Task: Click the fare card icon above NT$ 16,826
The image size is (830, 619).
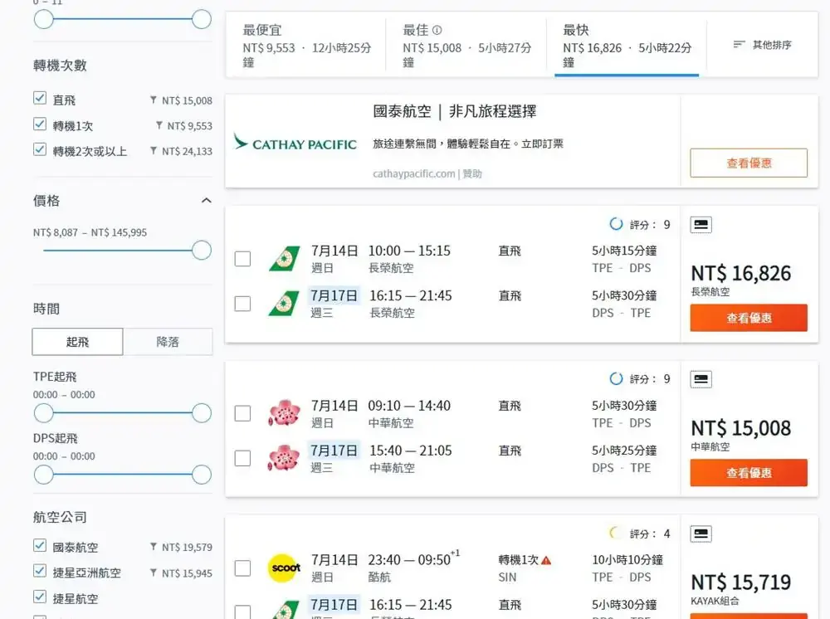Action: pos(701,224)
